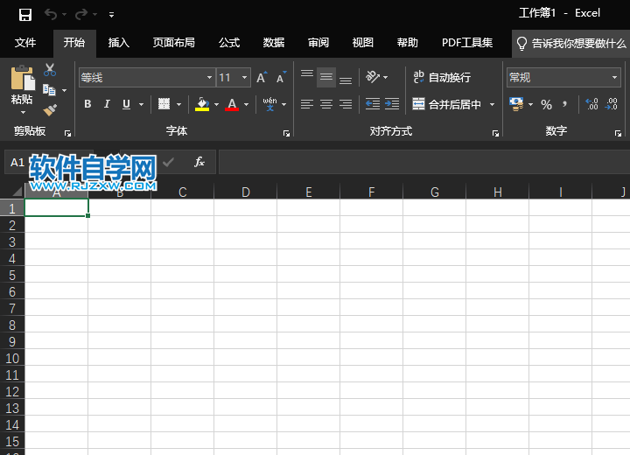
Task: Click the Cut scissors icon
Action: click(x=50, y=70)
